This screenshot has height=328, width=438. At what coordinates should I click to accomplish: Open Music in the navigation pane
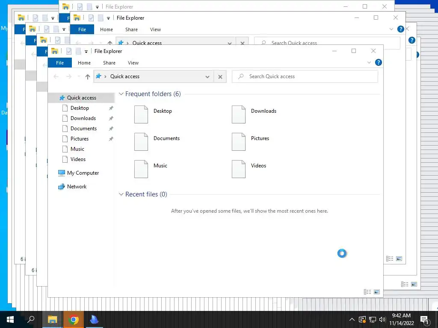[x=77, y=149]
